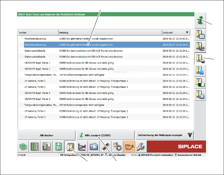224x175 pixels.
Task: Select message with camera sidebar icon
Action: pos(200,95)
